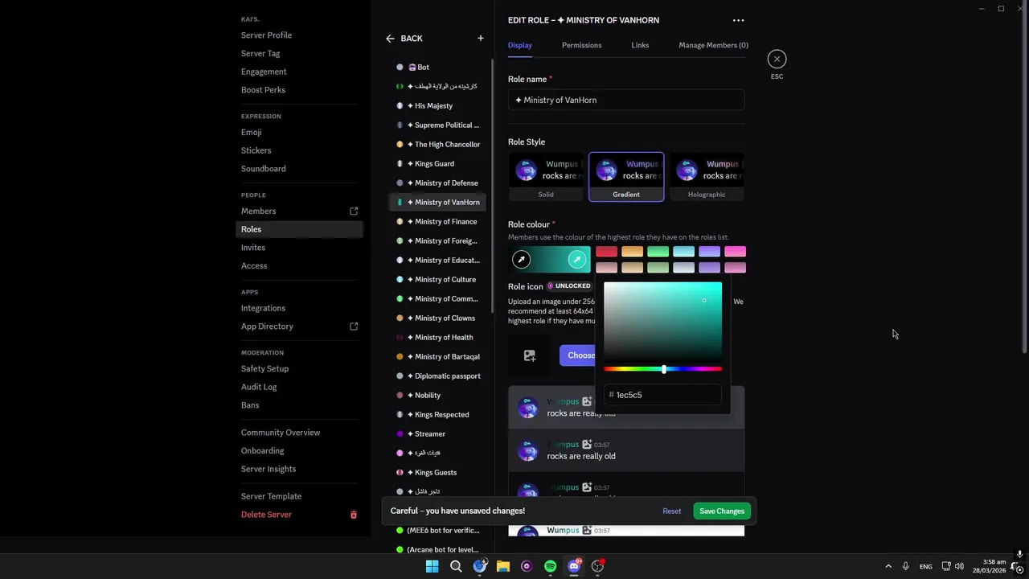Open the Manage Members (0) tab
The width and height of the screenshot is (1029, 579).
pos(713,45)
